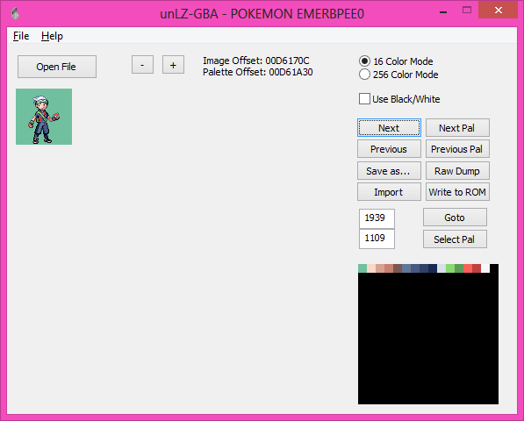Select 16 Color Mode

[x=396, y=61]
